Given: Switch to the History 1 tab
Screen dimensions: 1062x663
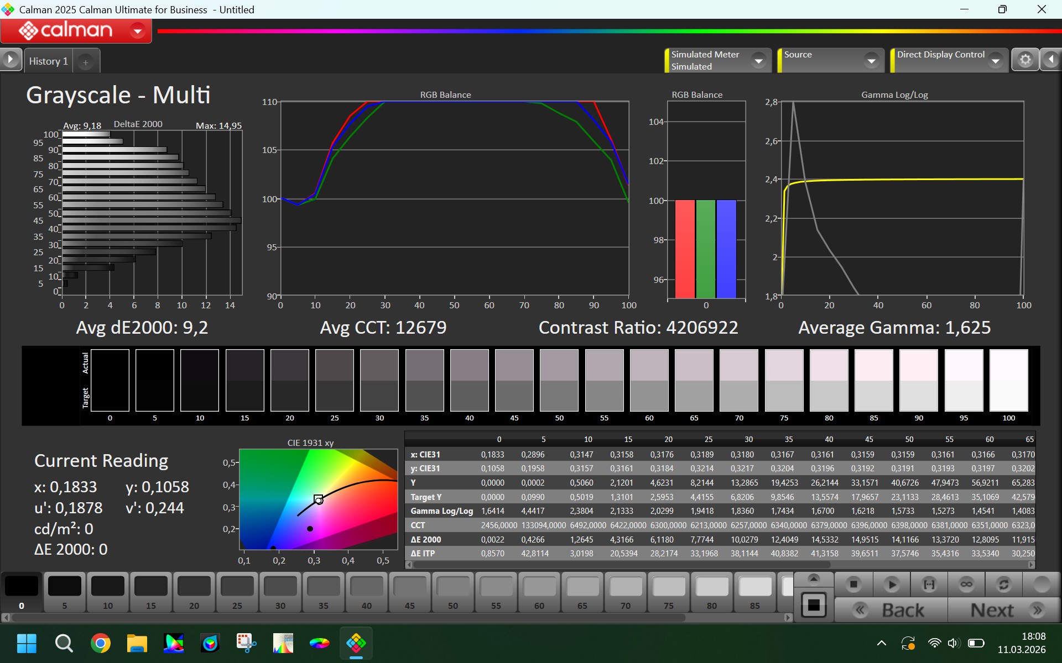Looking at the screenshot, I should [x=49, y=61].
